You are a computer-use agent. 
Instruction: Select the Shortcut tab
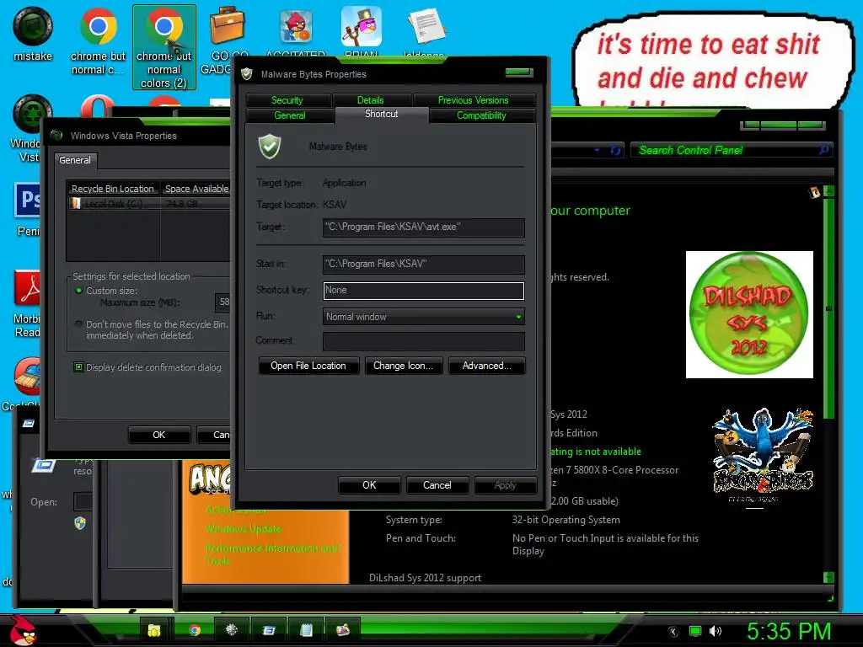point(382,114)
